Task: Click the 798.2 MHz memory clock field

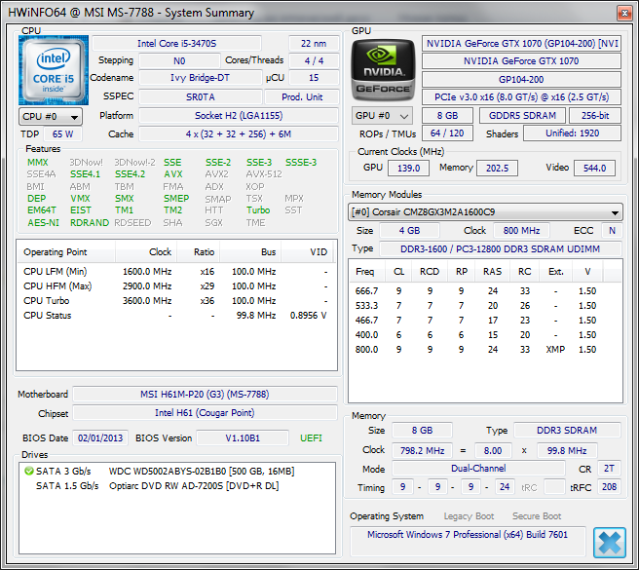Action: pyautogui.click(x=422, y=451)
